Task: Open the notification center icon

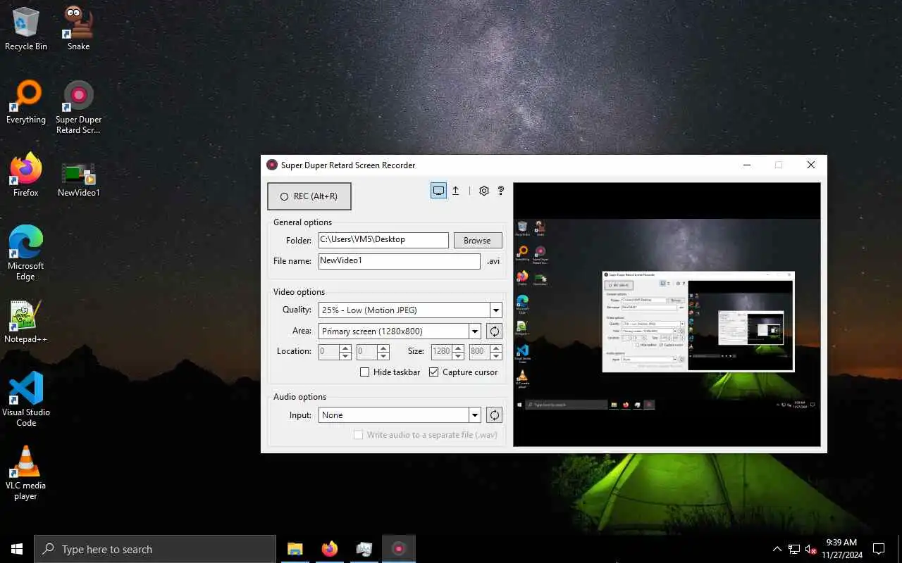Action: [879, 549]
